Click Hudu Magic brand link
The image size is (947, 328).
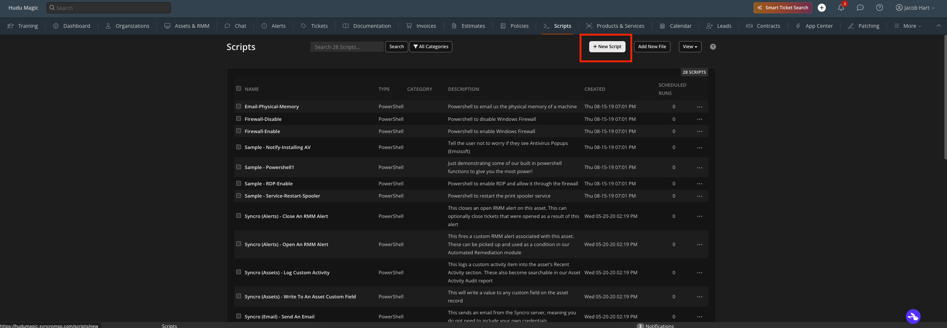23,8
